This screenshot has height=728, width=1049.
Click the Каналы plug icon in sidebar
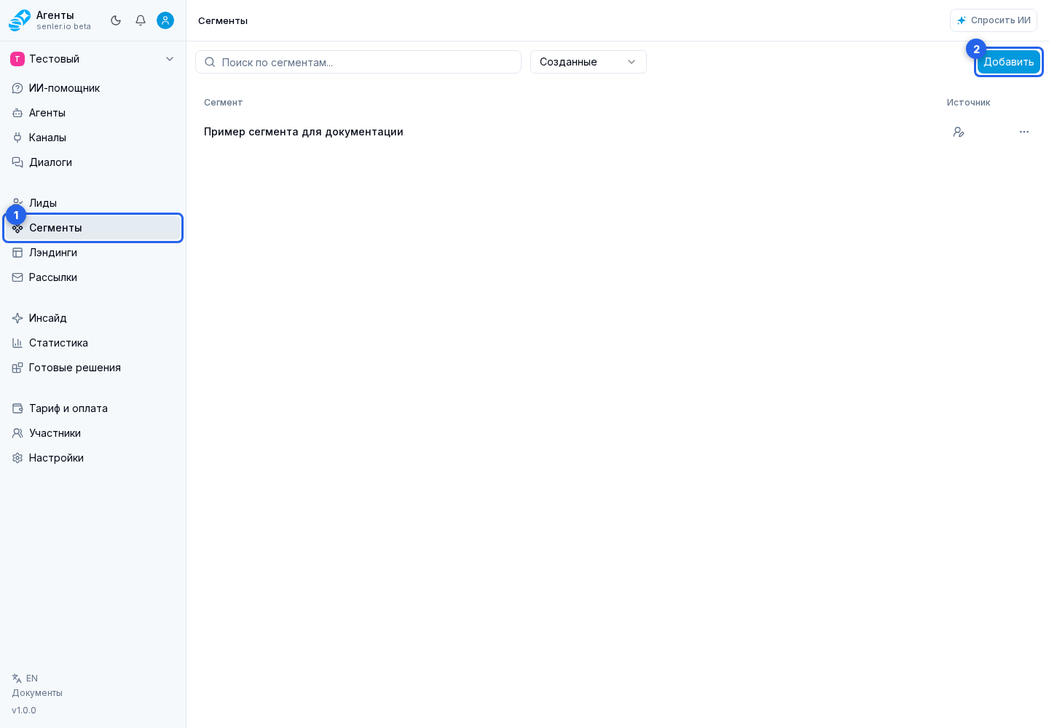(x=17, y=138)
